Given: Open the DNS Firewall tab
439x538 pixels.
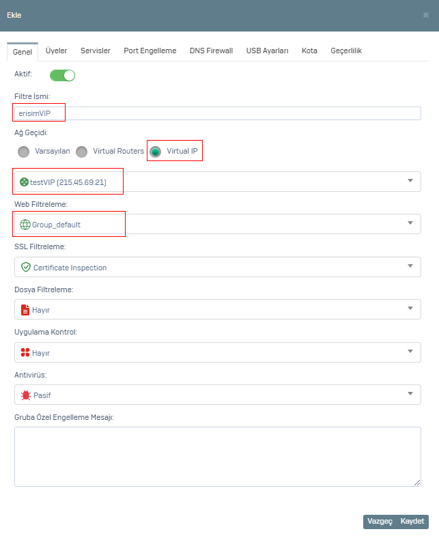Looking at the screenshot, I should click(x=211, y=51).
